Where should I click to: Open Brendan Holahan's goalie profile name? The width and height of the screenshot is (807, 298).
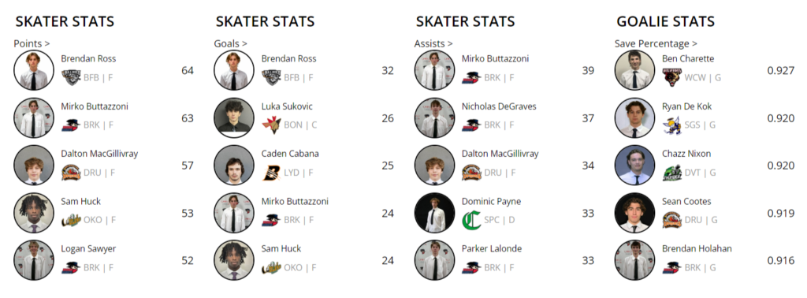click(697, 248)
